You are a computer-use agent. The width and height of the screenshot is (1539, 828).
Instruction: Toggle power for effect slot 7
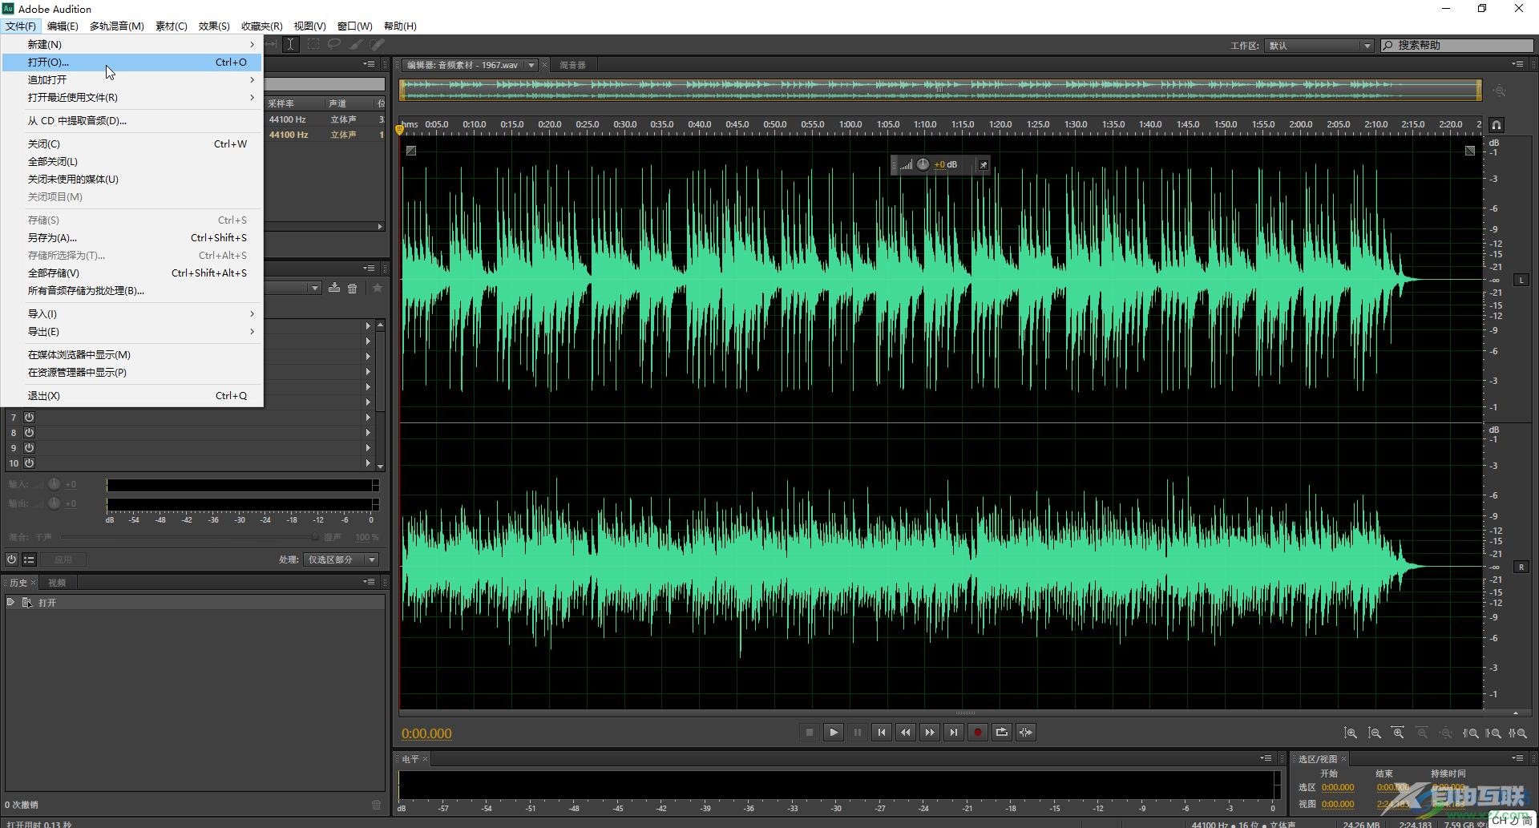29,418
